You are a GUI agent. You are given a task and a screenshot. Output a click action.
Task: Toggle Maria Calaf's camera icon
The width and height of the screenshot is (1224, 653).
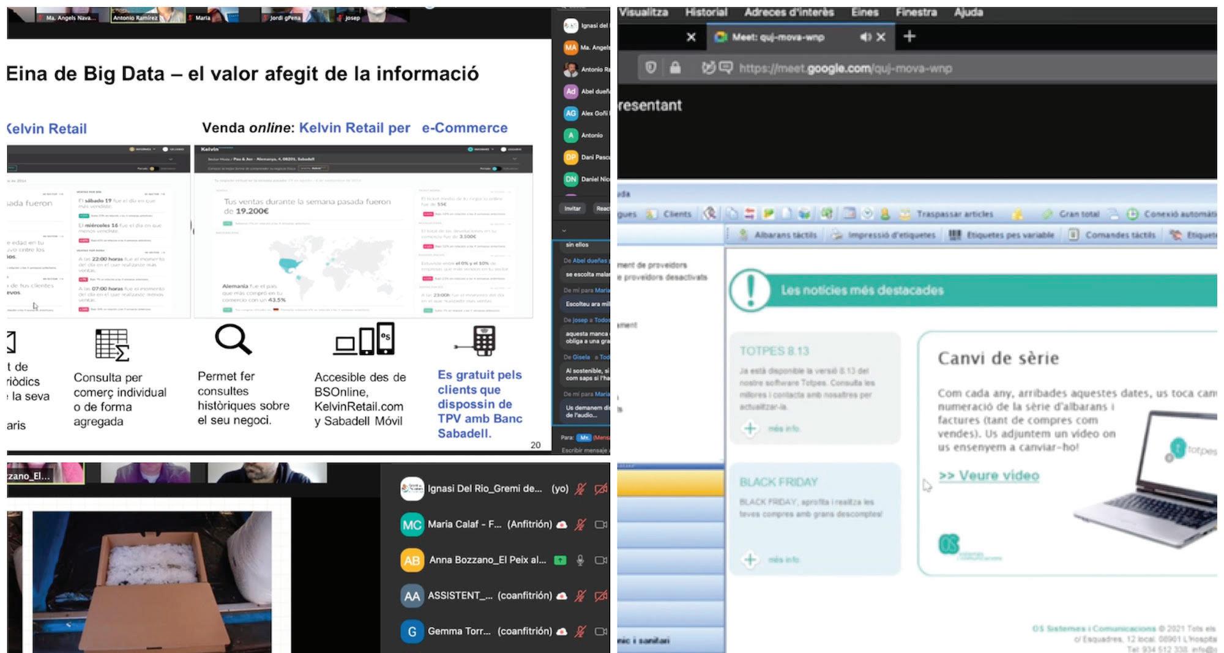pyautogui.click(x=601, y=524)
